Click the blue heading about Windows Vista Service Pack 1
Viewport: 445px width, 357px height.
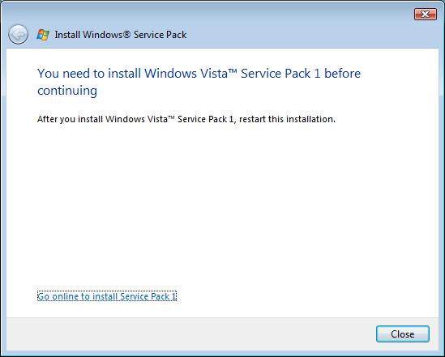click(x=199, y=82)
